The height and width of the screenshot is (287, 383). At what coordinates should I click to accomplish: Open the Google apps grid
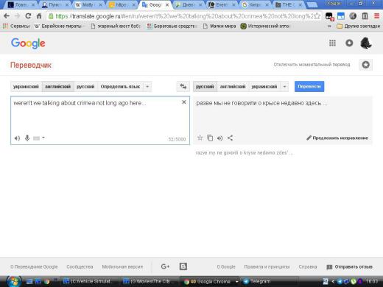tap(332, 43)
